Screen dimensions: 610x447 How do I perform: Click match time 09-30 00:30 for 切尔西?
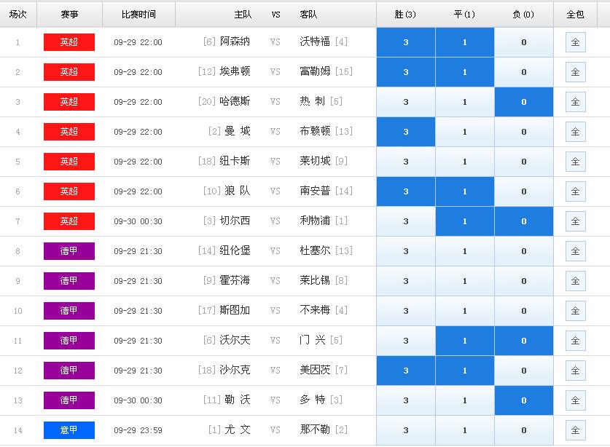pyautogui.click(x=138, y=221)
